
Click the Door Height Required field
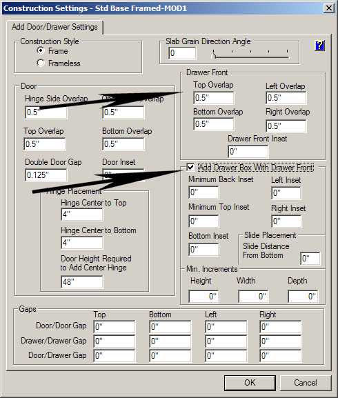pos(82,282)
